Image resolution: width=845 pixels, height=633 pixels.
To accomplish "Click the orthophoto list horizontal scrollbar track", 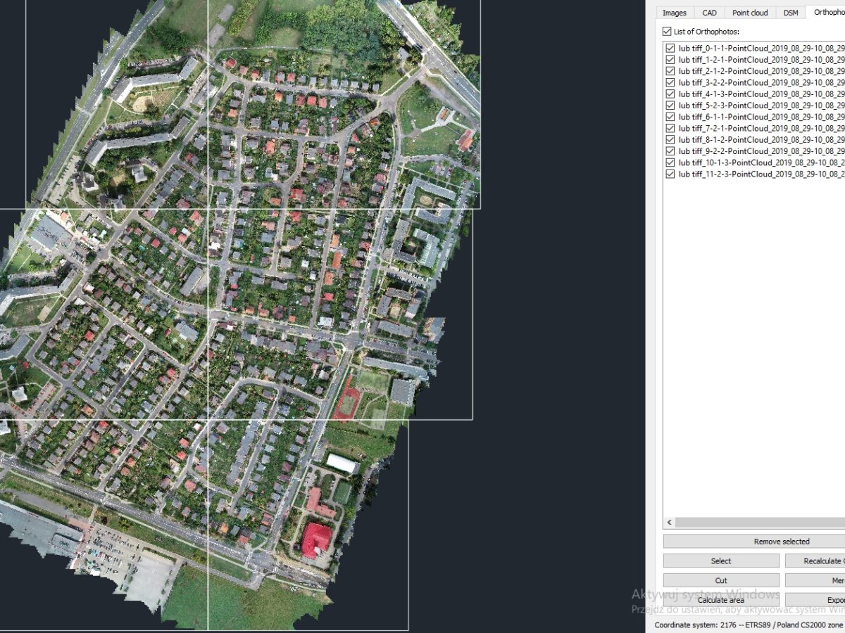I will tap(760, 523).
